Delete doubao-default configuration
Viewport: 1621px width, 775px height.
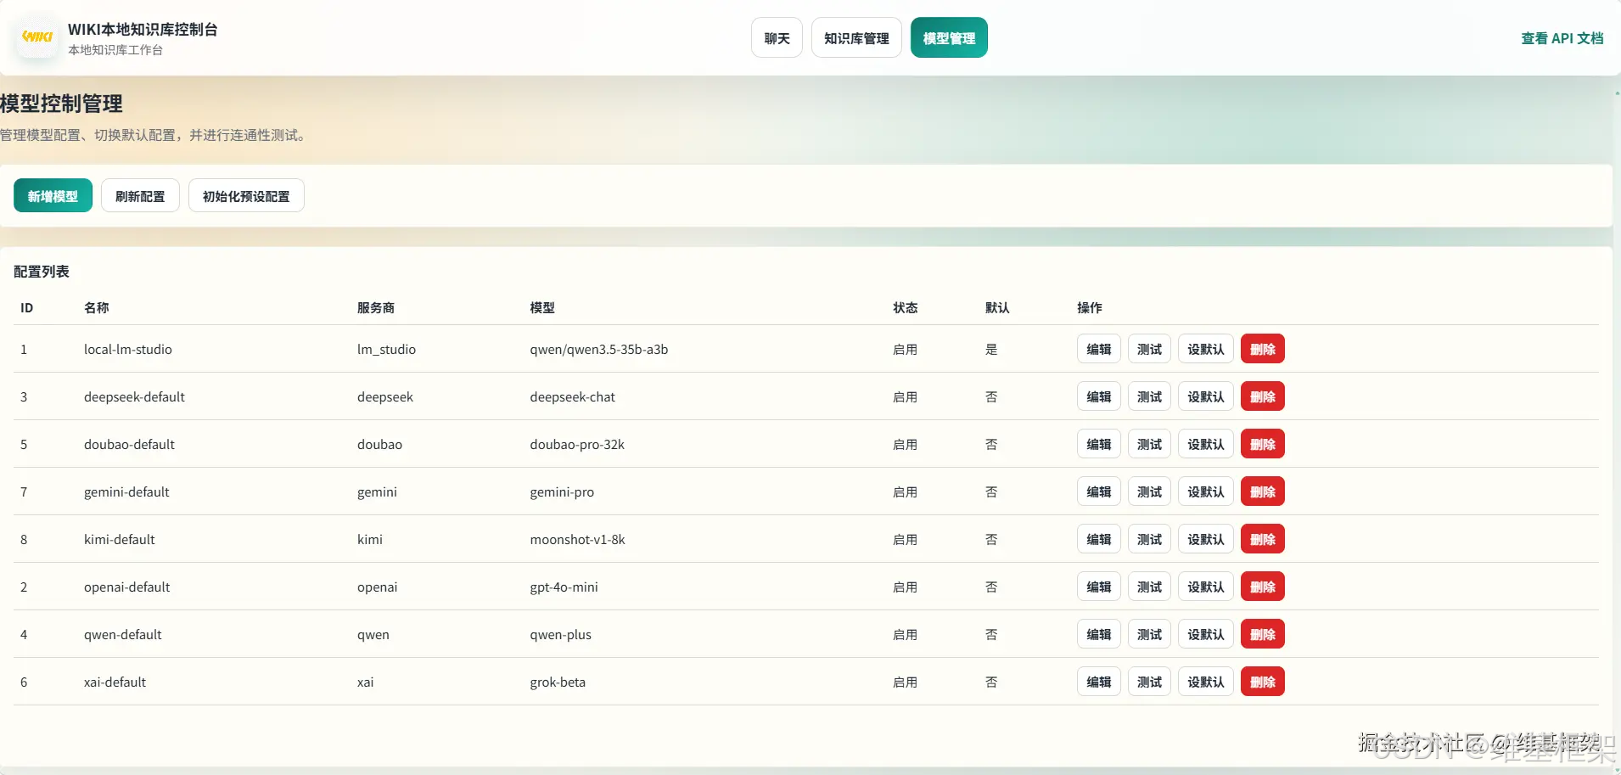click(1263, 444)
